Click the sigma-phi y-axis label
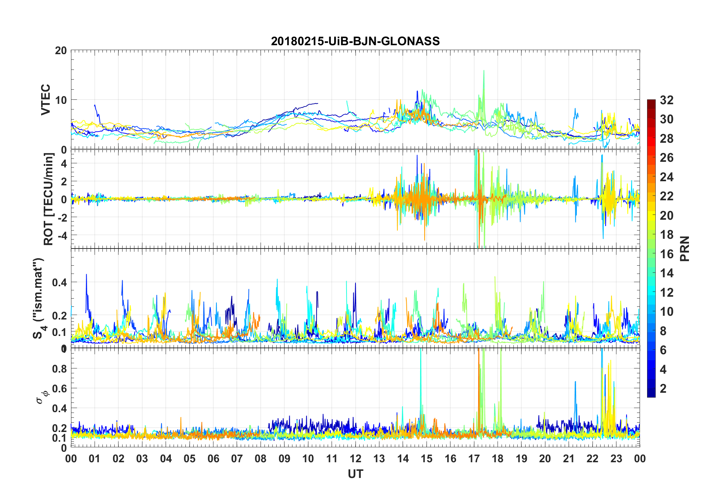The height and width of the screenshot is (497, 711). [x=43, y=398]
